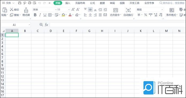Toggle middle vertical alignment
This screenshot has width=186, height=98.
[90, 9]
